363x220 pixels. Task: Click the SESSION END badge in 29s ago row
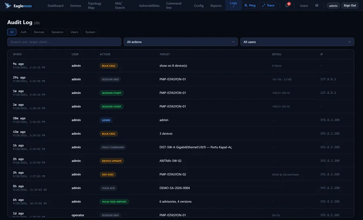click(110, 79)
